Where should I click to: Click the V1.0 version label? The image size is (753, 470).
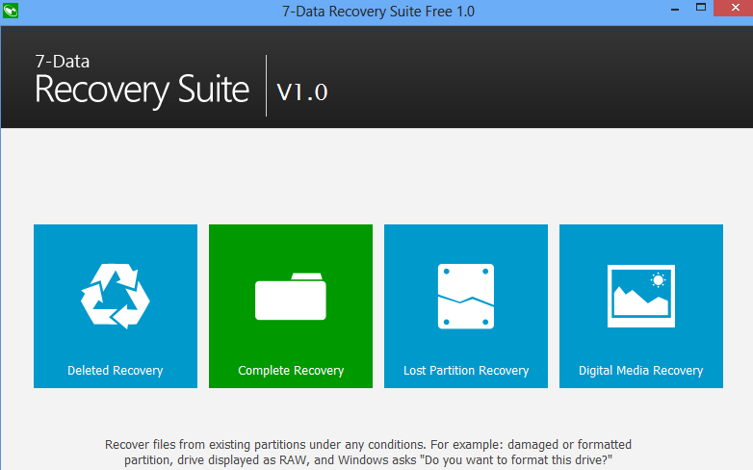point(302,91)
